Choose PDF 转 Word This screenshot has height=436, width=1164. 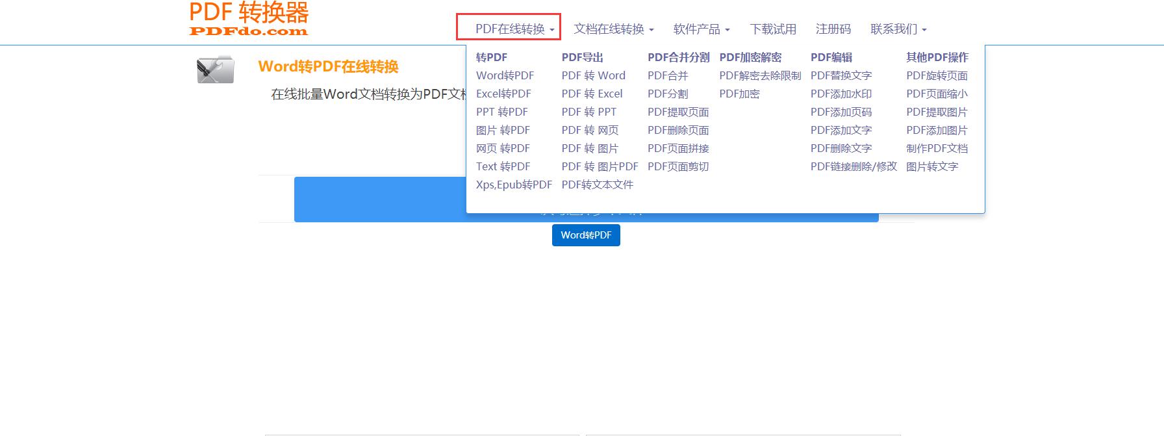(594, 75)
